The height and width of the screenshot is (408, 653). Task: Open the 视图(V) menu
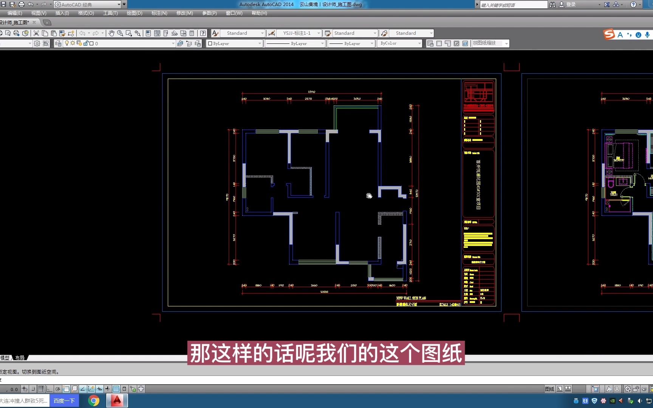(39, 13)
